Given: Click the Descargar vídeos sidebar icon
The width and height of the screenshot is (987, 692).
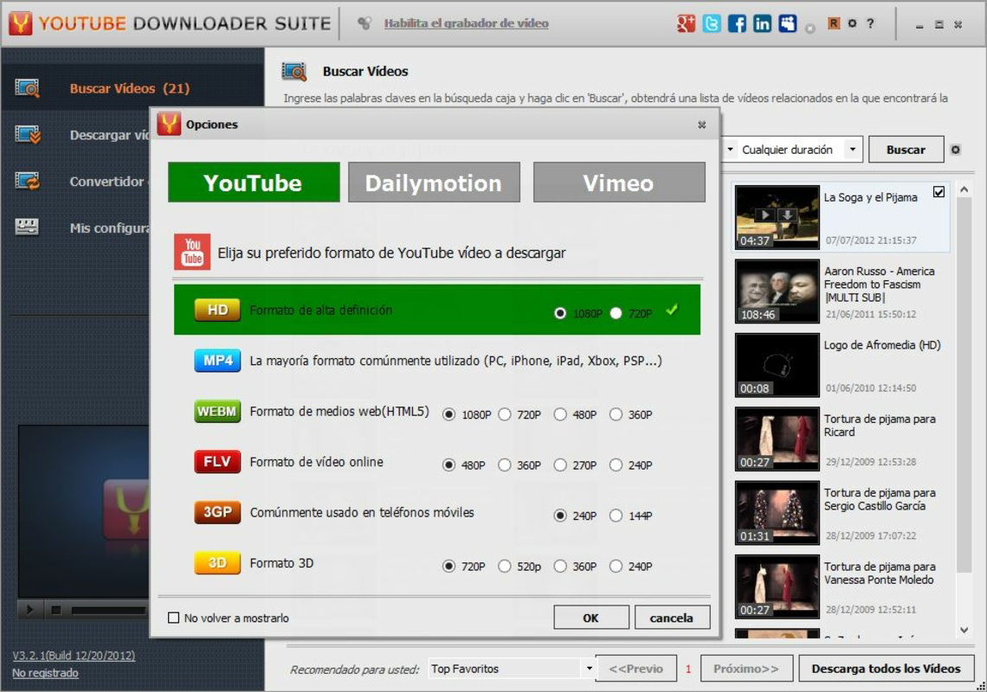Looking at the screenshot, I should tap(27, 135).
